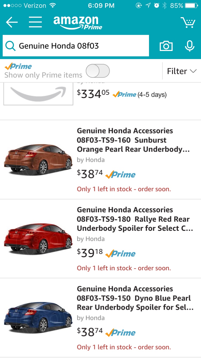Open the shopping cart

pos(188,23)
